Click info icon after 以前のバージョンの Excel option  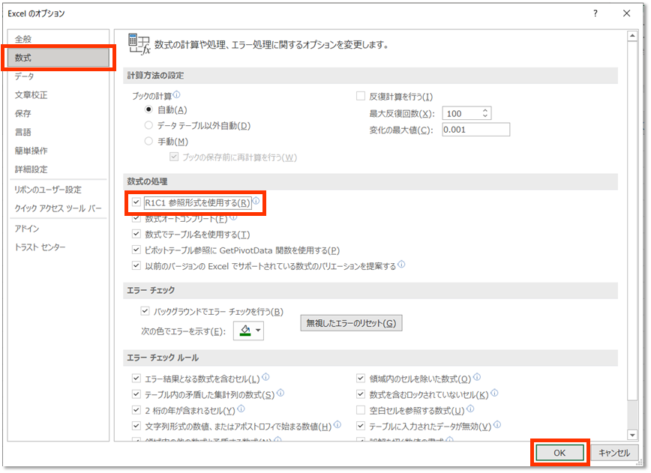pos(401,264)
